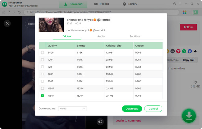202x129 pixels.
Task: Switch to the Subtitles tab
Action: coord(135,36)
